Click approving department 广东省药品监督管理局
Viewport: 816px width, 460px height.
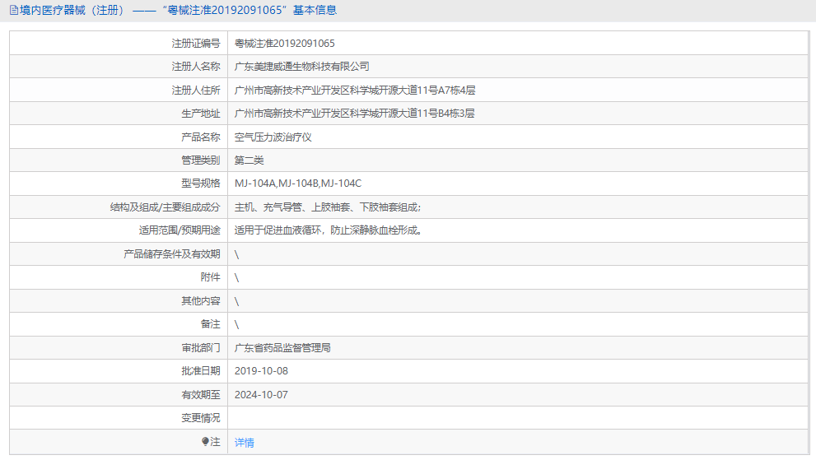point(282,347)
